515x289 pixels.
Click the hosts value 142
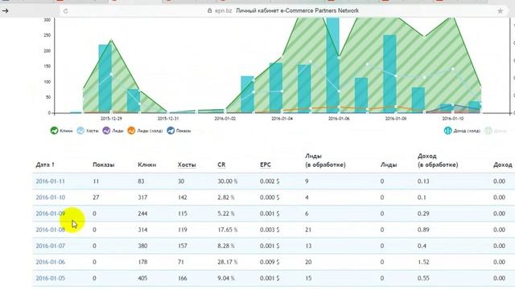pyautogui.click(x=183, y=197)
